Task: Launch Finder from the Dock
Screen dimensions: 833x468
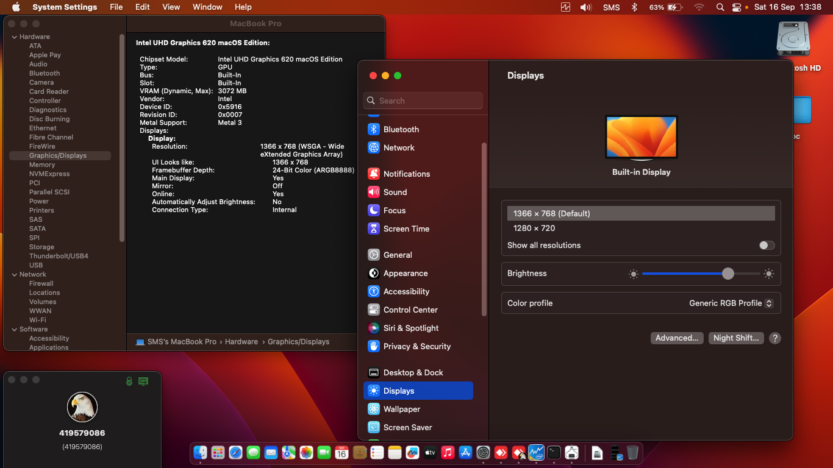Action: tap(200, 453)
